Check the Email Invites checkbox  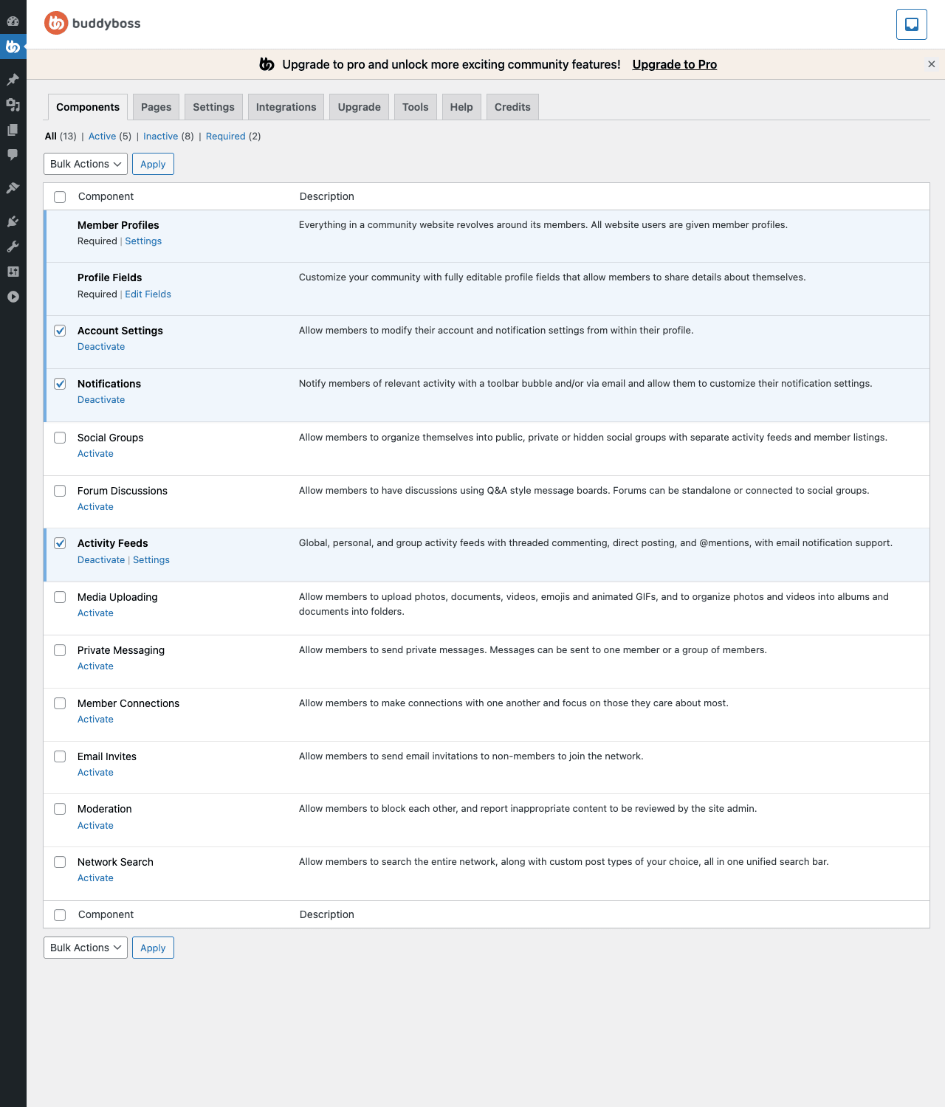click(60, 756)
